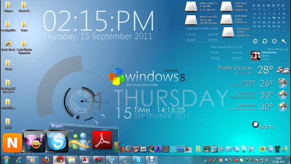Click the Now Playing album art
Viewport: 291px width, 164px height.
[x=255, y=56]
